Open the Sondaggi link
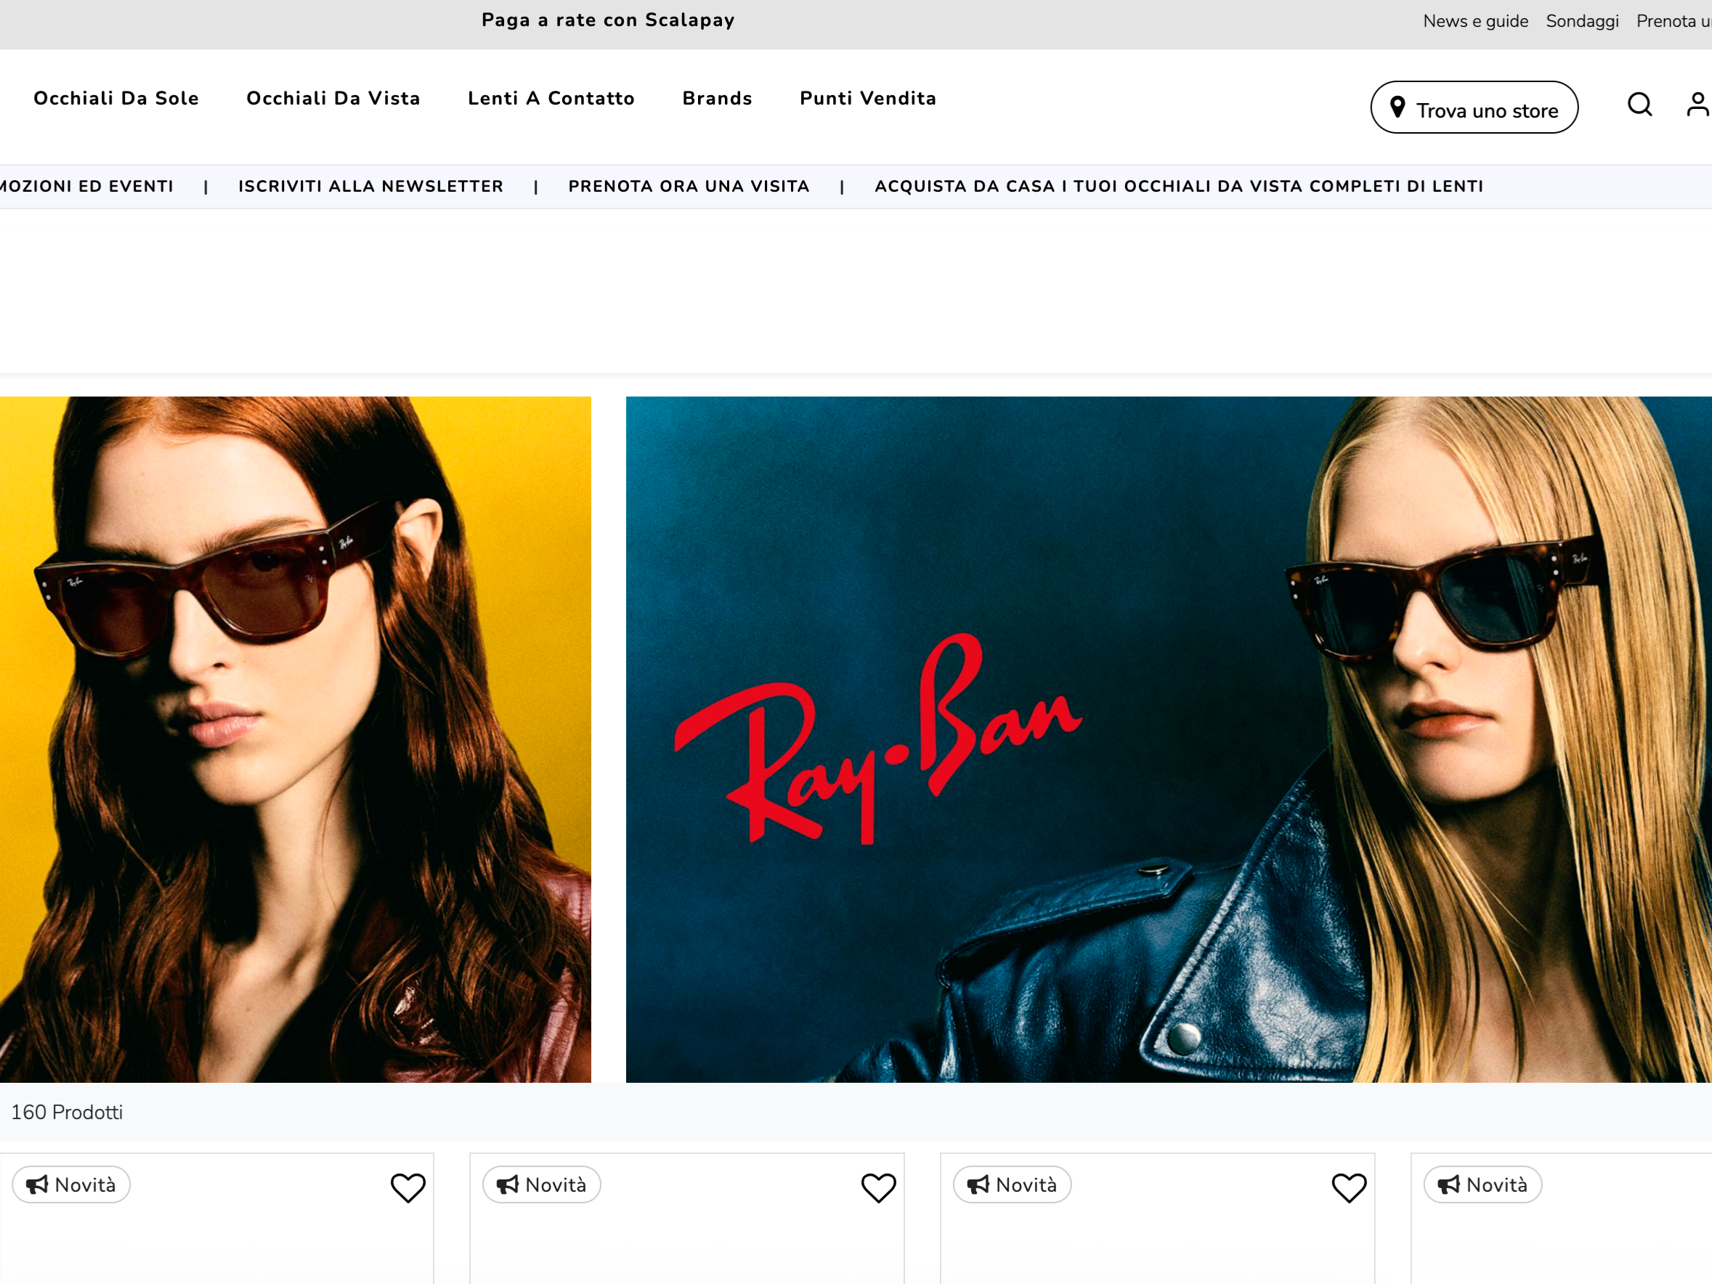Screen dimensions: 1712x1284 tap(1583, 21)
